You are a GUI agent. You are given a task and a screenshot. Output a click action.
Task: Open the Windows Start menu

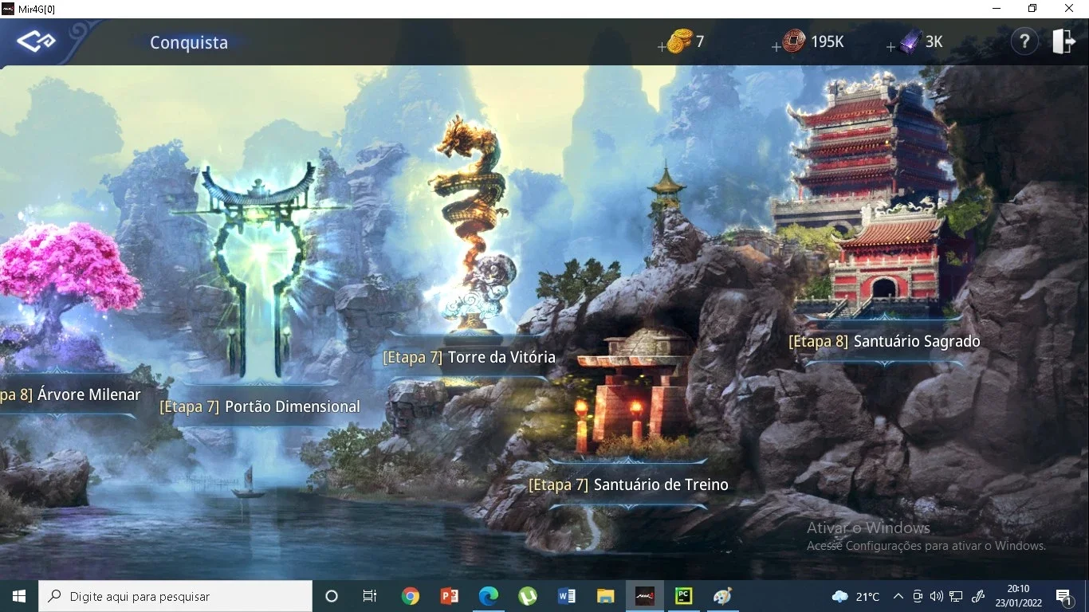19,596
